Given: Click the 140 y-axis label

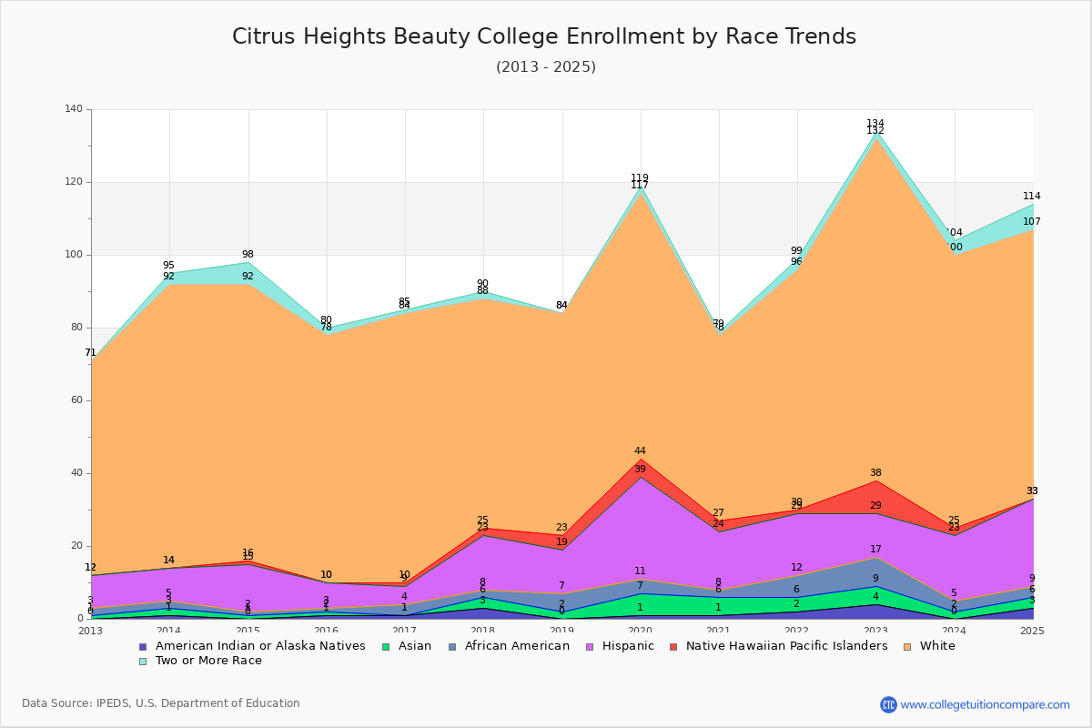Looking at the screenshot, I should tap(74, 109).
